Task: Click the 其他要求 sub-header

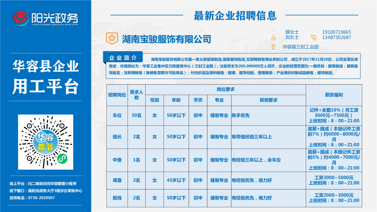Action: [268, 100]
